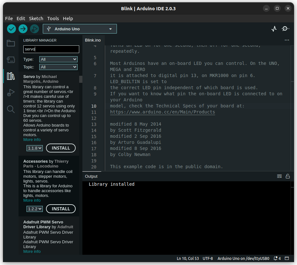297x265 pixels.
Task: Minimize the Arduino IDE window
Action: pyautogui.click(x=266, y=9)
